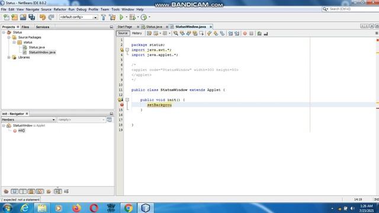379x213 pixels.
Task: Click the lightbulb hint icon on line 3
Action: coord(121,50)
